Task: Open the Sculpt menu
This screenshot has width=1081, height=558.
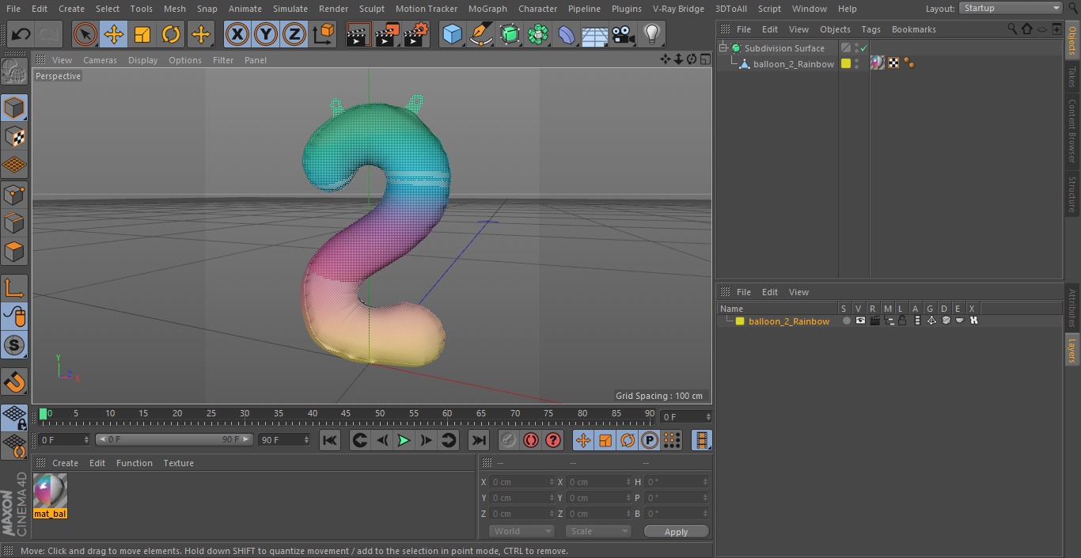Action: pos(371,9)
